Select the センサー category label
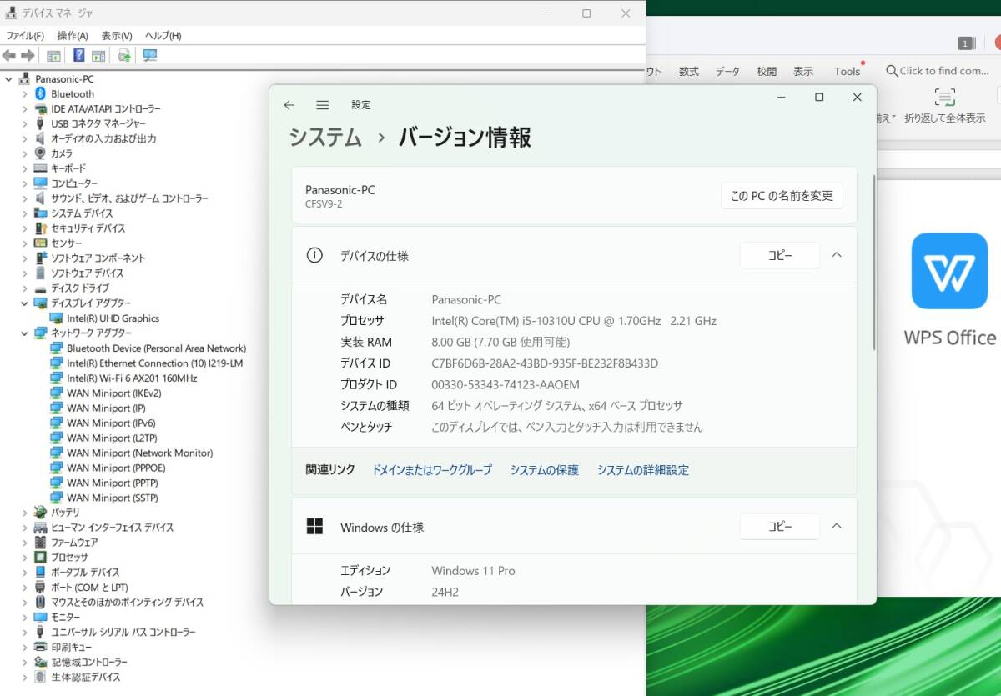The height and width of the screenshot is (696, 1001). [x=66, y=243]
